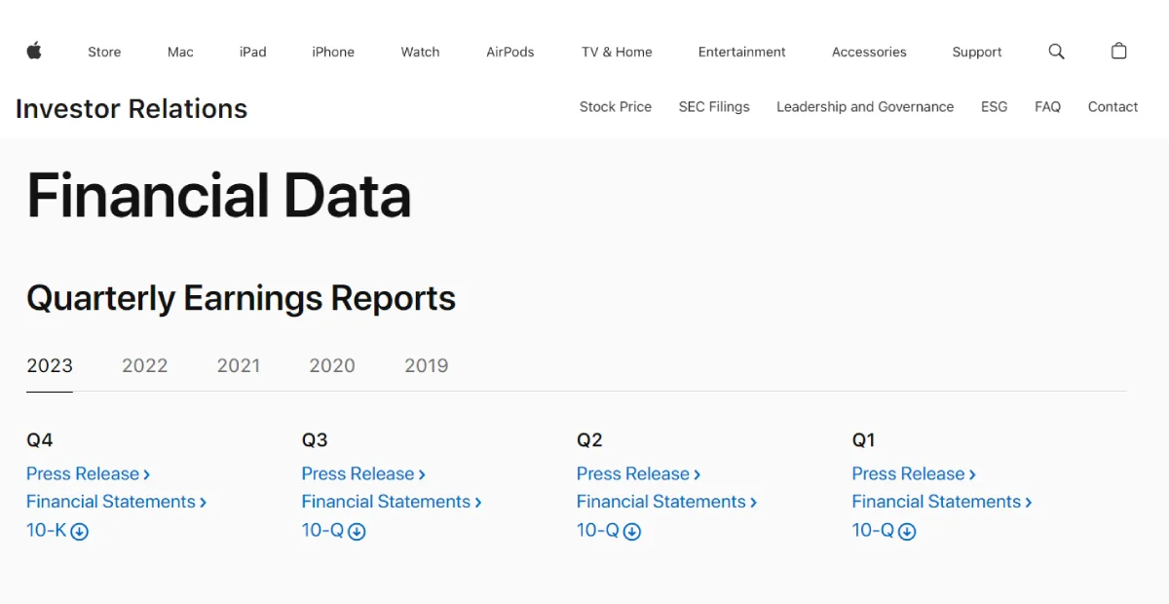Open the Leadership and Governance page

coord(865,107)
